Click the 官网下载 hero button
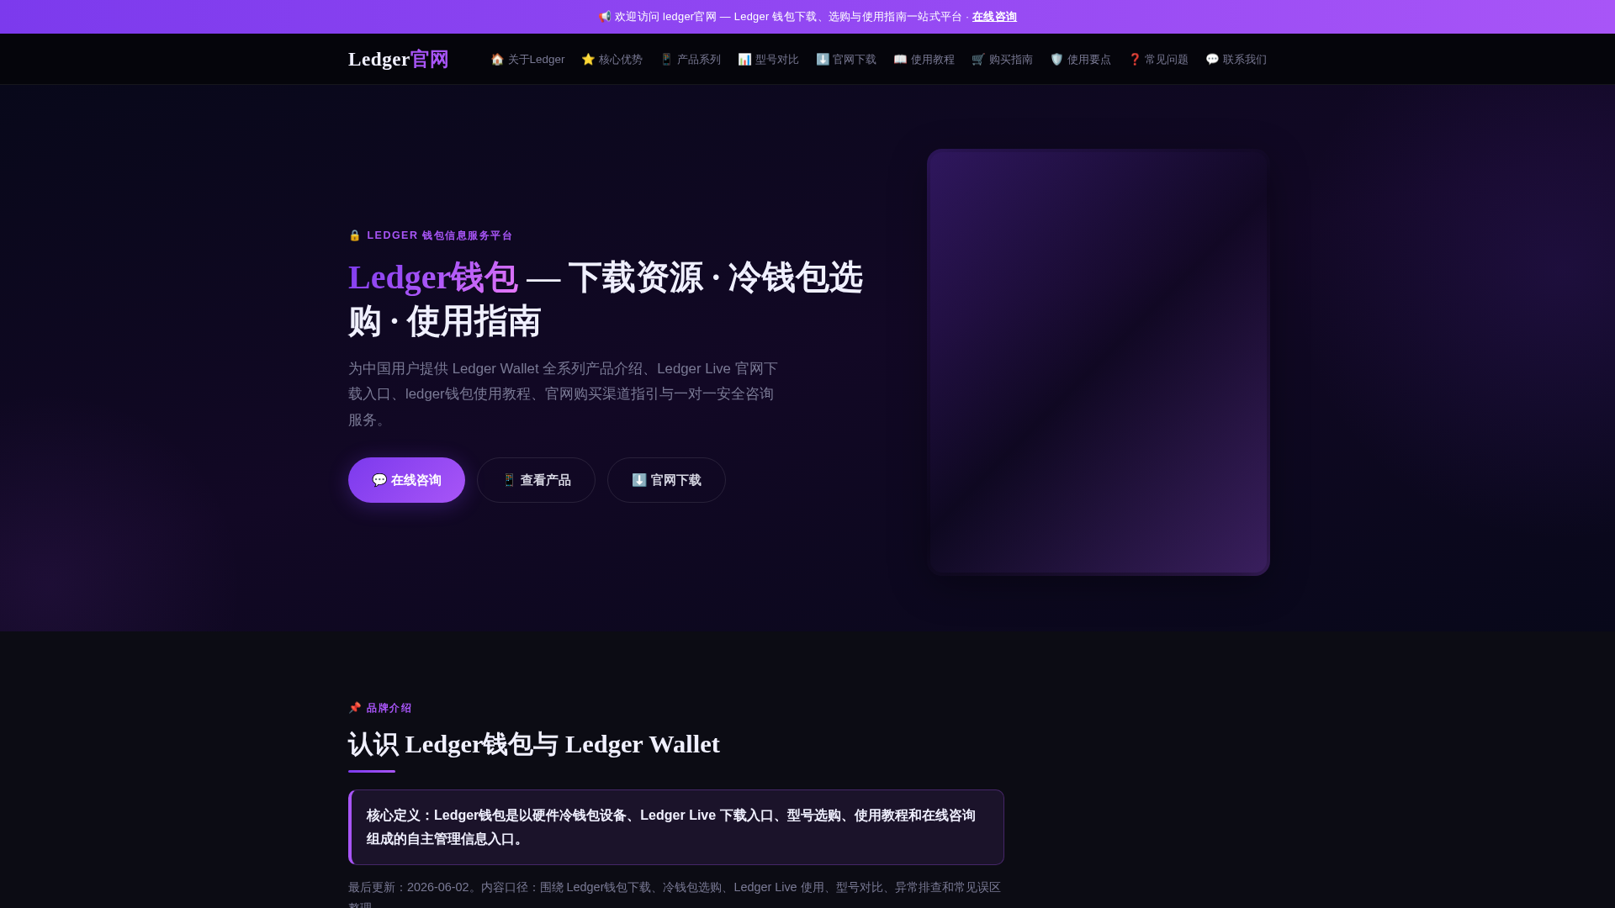Screen dimensions: 1615x908 pyautogui.click(x=666, y=480)
